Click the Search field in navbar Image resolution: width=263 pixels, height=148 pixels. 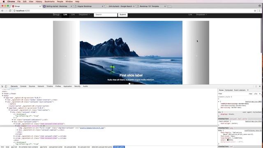point(106,15)
